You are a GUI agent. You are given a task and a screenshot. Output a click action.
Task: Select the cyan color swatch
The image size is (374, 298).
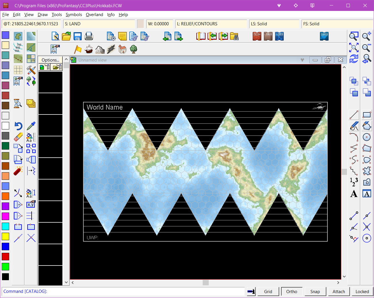(x=5, y=226)
